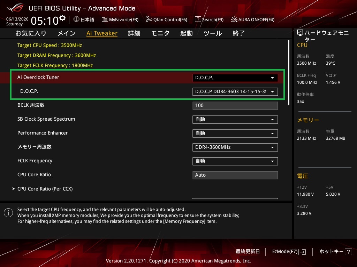
Task: Switch to the お気に入り tab
Action: (31, 33)
